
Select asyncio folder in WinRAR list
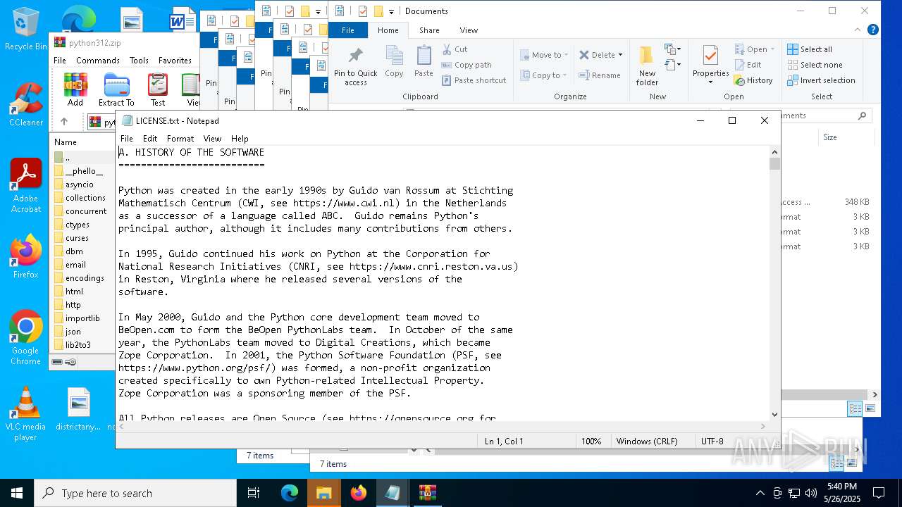[79, 184]
